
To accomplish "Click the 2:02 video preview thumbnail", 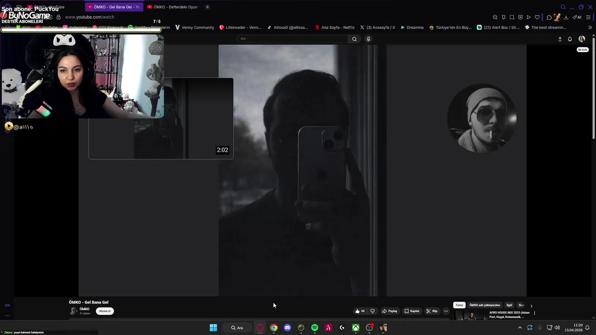I will click(x=161, y=119).
